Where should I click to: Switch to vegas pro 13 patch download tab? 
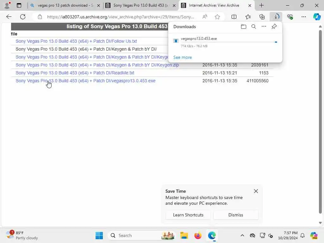(x=65, y=5)
